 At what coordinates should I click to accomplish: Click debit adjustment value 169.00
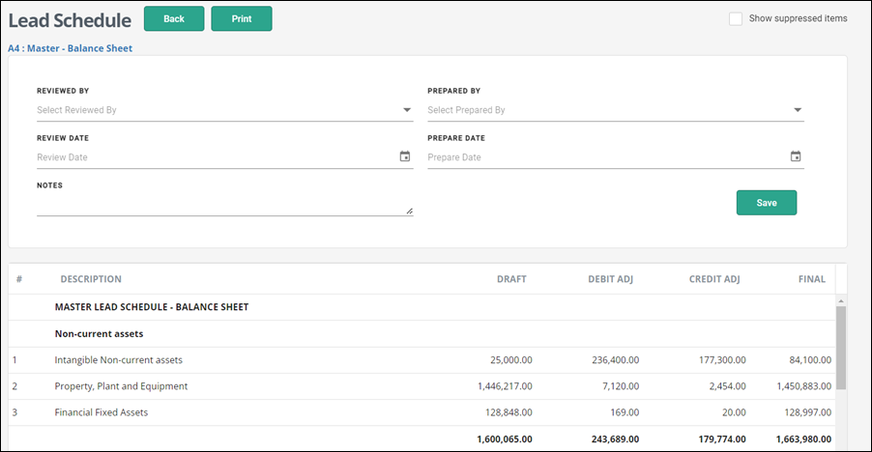[x=625, y=412]
